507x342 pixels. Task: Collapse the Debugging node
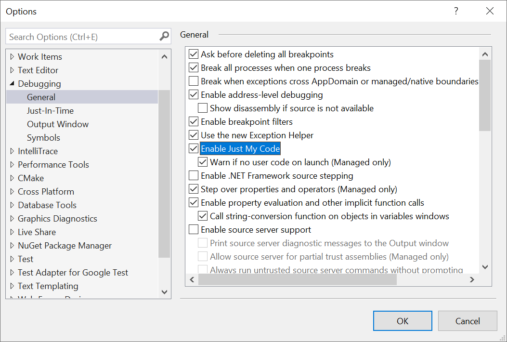pyautogui.click(x=13, y=83)
